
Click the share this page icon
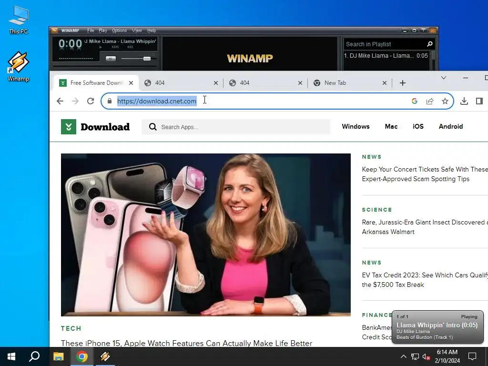pyautogui.click(x=430, y=101)
